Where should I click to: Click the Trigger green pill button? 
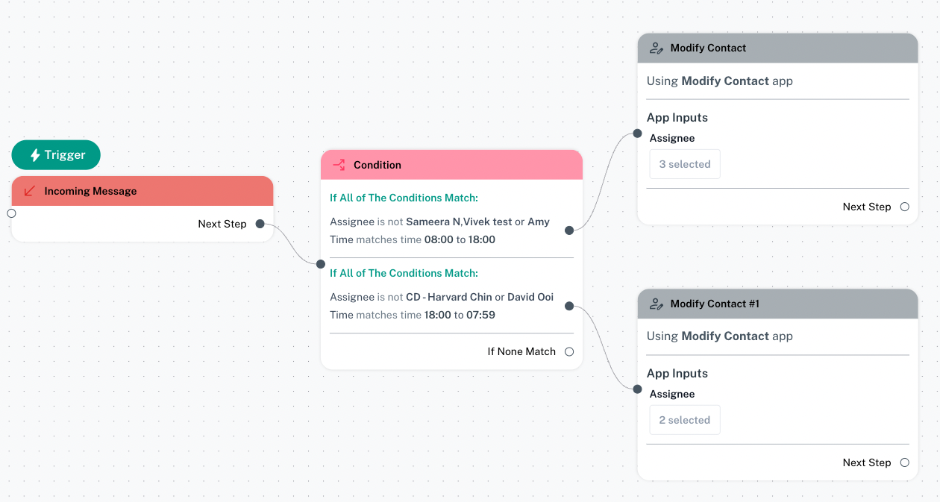(x=56, y=155)
